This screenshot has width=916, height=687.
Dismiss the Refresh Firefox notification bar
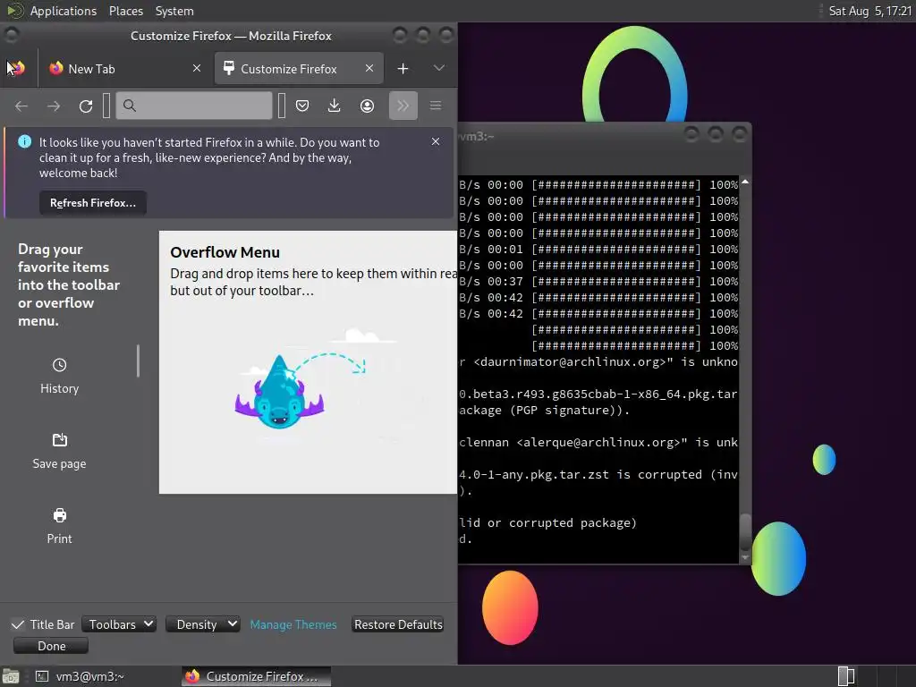[436, 141]
